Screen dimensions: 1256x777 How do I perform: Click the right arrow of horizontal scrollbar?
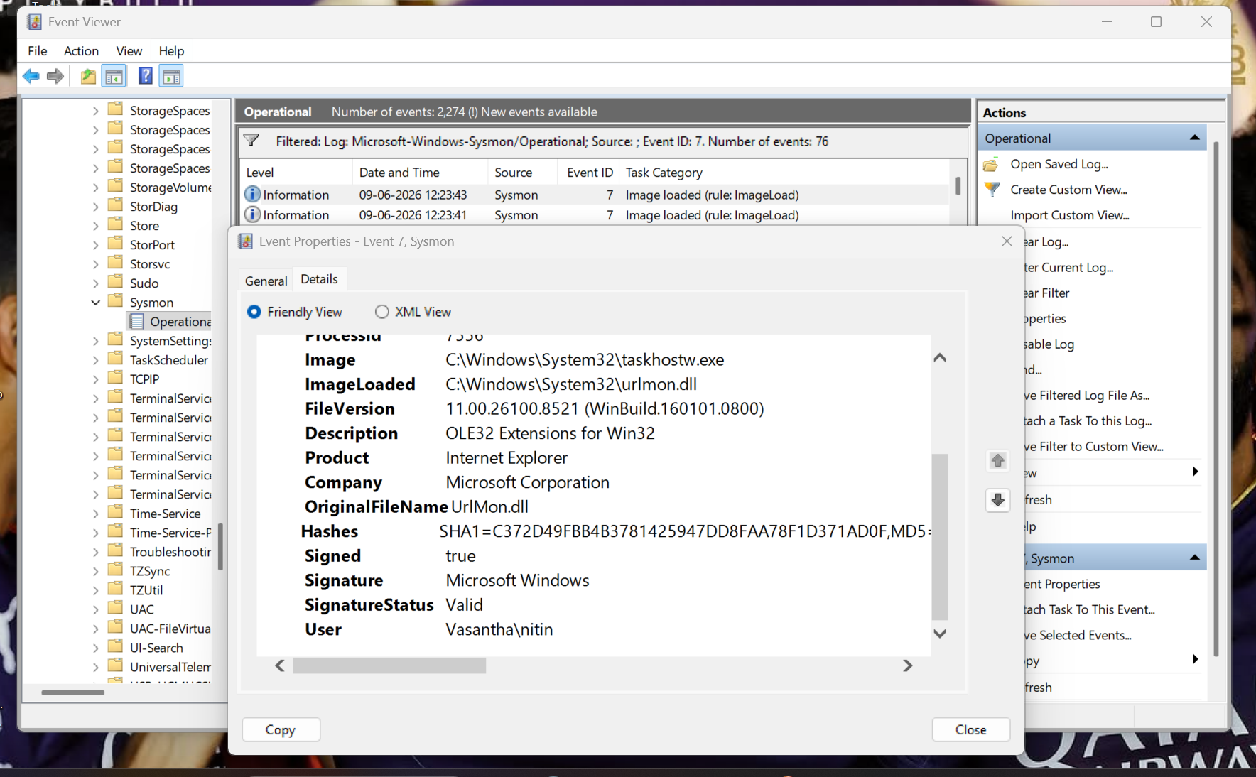click(907, 665)
